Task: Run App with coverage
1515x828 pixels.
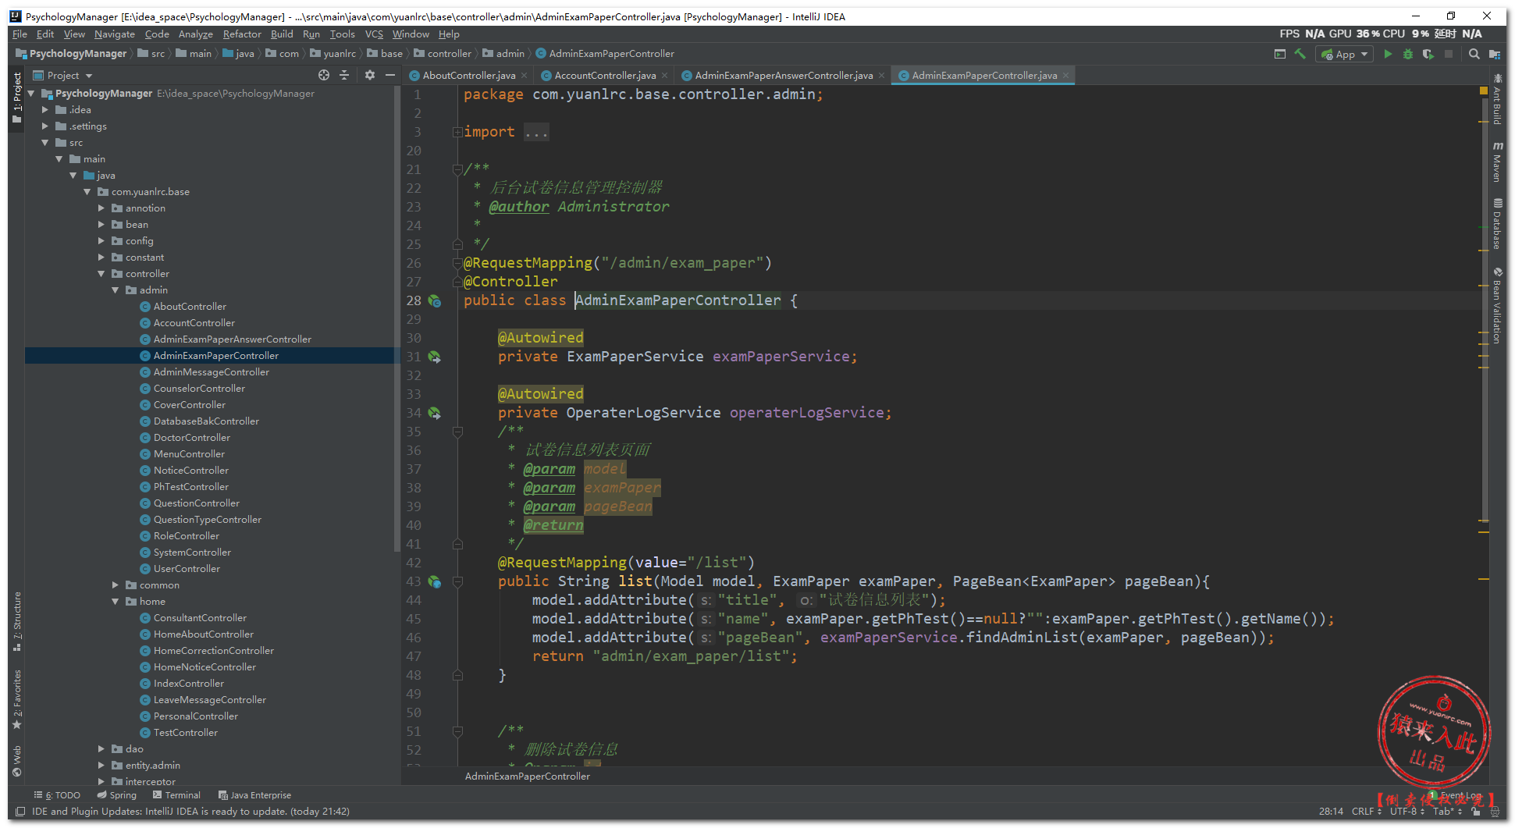Action: [x=1428, y=54]
